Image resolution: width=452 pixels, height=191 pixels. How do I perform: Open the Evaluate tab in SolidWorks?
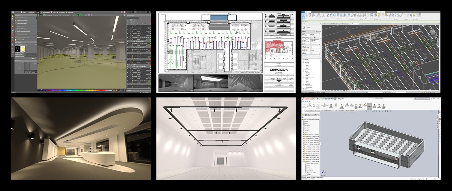tap(322, 111)
